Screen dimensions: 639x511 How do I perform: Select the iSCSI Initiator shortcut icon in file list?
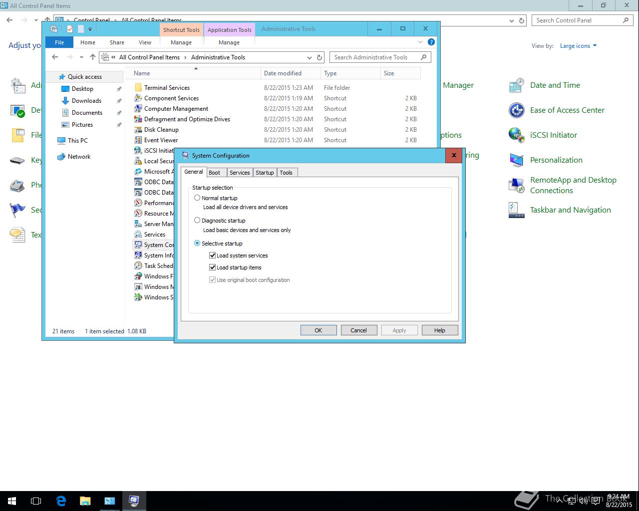[x=138, y=151]
